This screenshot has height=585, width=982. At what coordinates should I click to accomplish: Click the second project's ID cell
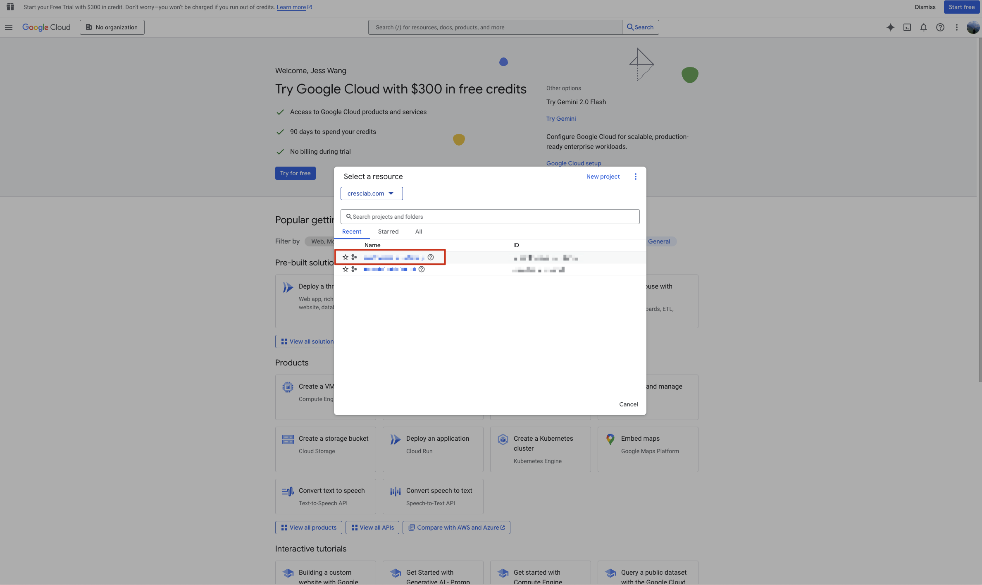[538, 270]
